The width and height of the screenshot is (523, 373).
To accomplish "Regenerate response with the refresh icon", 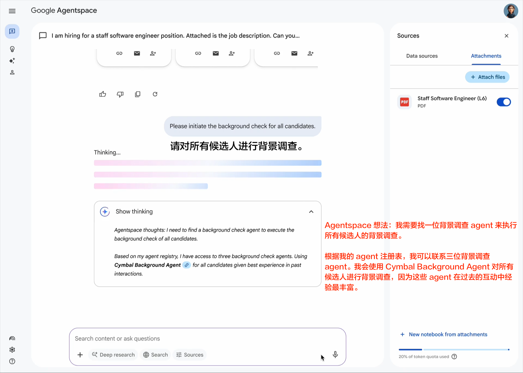I will (155, 94).
